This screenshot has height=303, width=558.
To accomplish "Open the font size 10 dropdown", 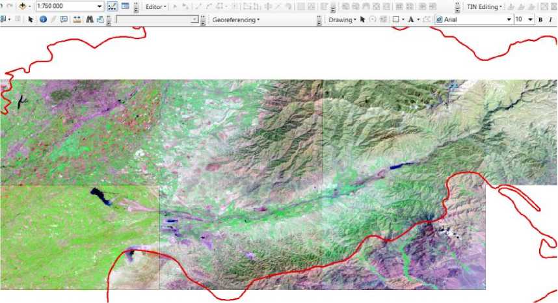I will tap(530, 20).
